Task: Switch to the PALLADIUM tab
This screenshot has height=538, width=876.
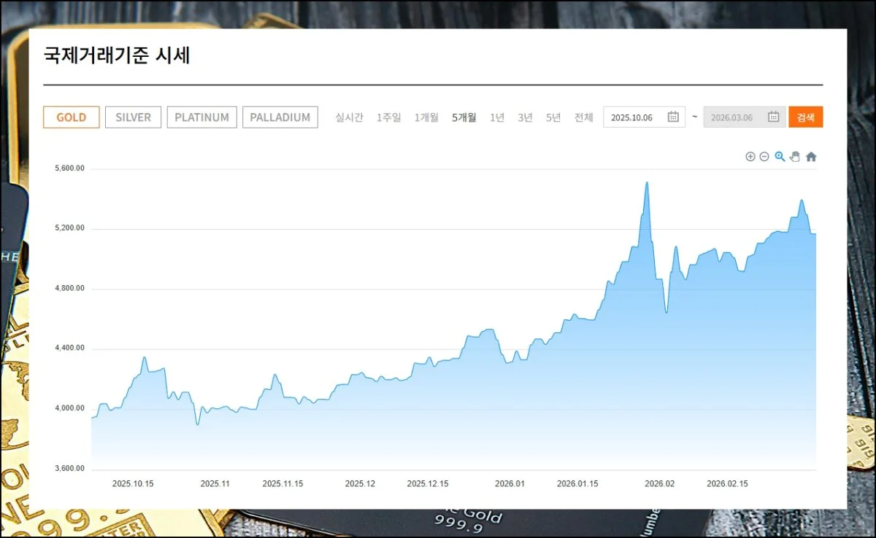Action: [280, 117]
